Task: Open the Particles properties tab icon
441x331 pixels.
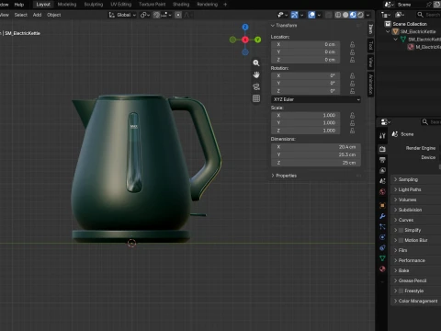Action: (x=382, y=227)
